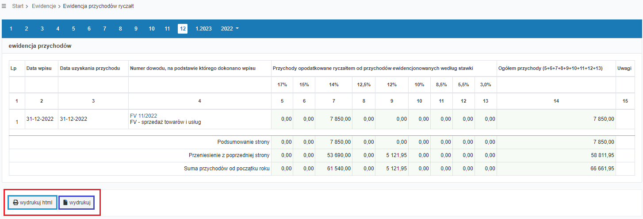Open the hamburger menu icon

pyautogui.click(x=4, y=6)
